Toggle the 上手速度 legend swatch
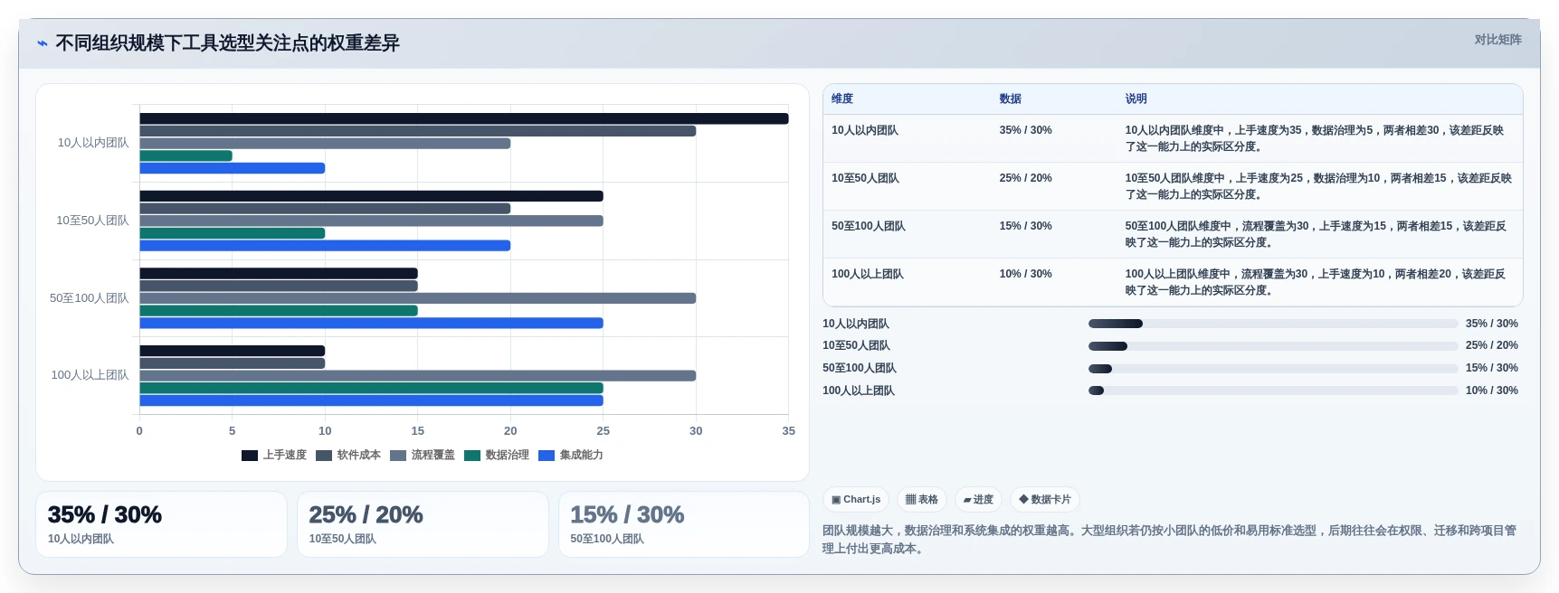Screen dimensions: 1559x593 coord(250,456)
